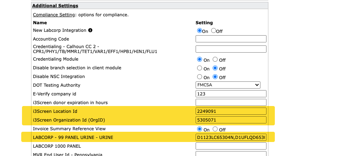Select 'Disable branch selection in client module' label
Viewport: 337px width, 156px height.
click(x=77, y=68)
